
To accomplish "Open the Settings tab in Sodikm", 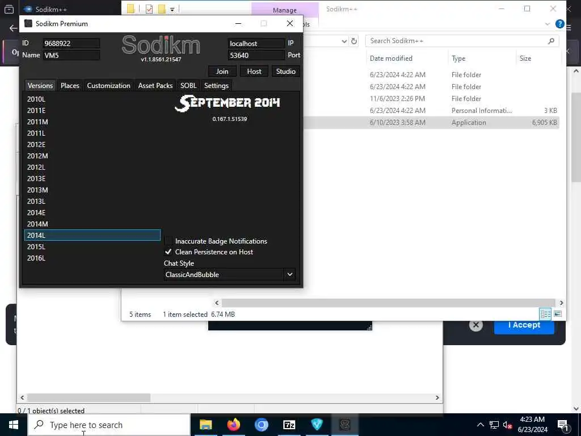I will click(216, 86).
